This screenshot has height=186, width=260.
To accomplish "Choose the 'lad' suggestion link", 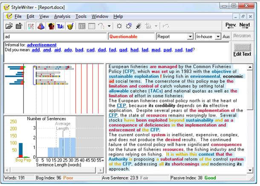I will (x=145, y=50).
